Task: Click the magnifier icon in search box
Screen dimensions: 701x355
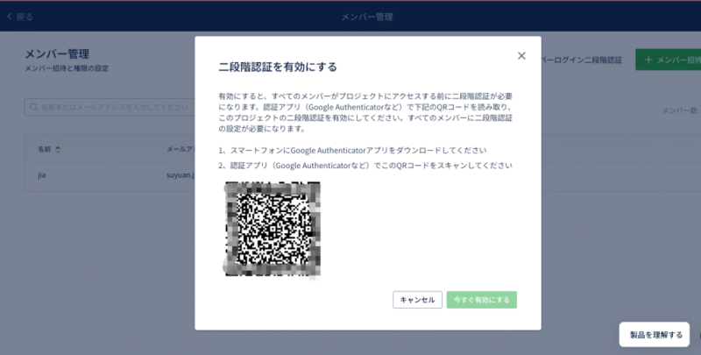Action: [x=33, y=107]
